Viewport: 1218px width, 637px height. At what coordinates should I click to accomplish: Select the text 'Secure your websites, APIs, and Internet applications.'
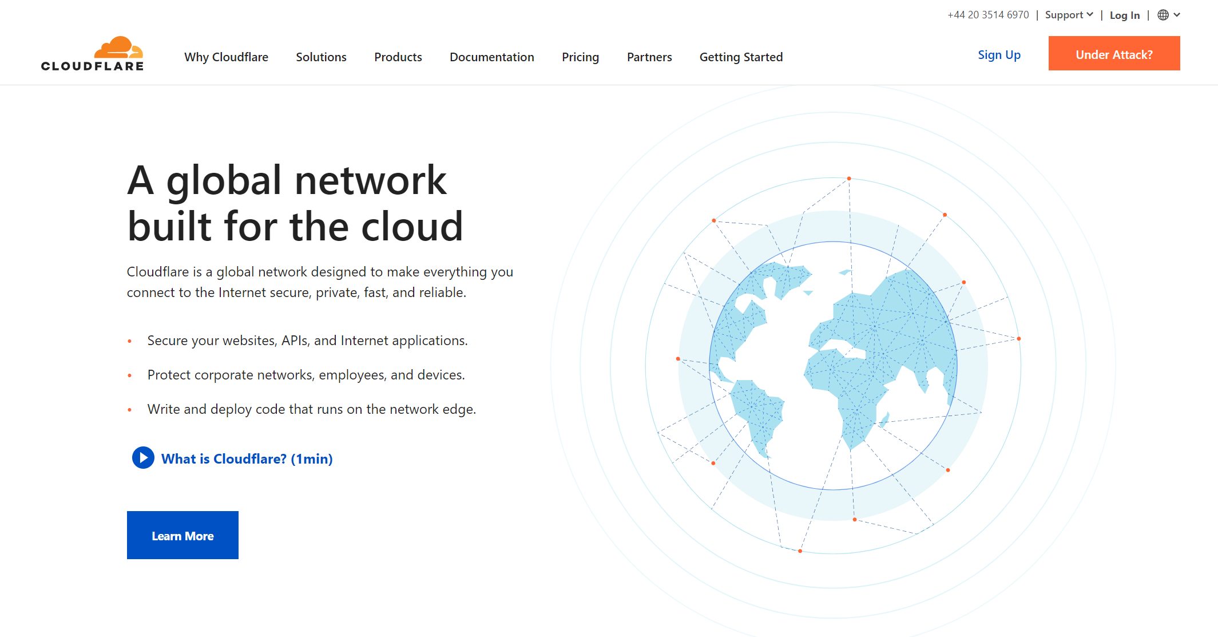(x=307, y=341)
